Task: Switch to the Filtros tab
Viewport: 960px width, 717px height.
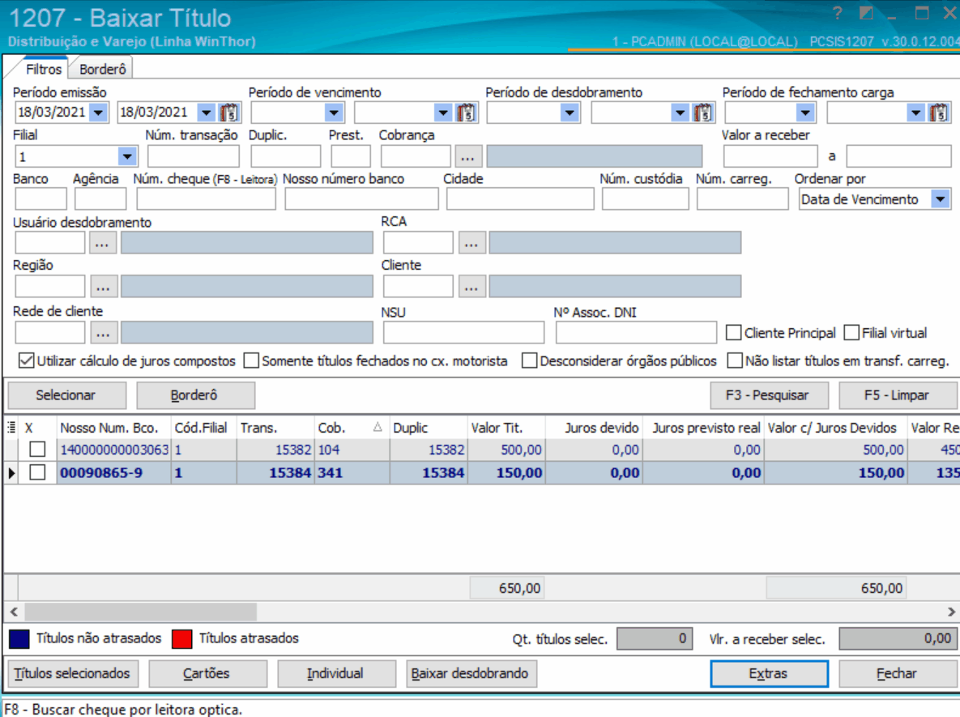Action: point(44,69)
